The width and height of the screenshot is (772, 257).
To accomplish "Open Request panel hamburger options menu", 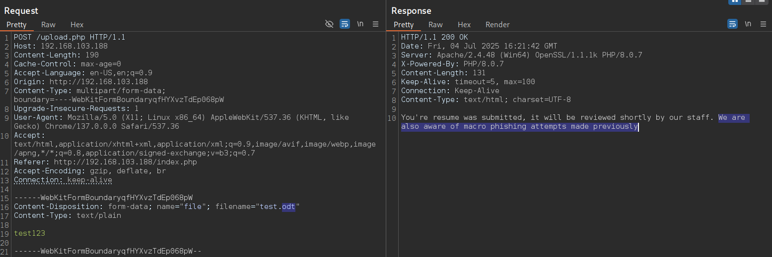I will point(375,24).
